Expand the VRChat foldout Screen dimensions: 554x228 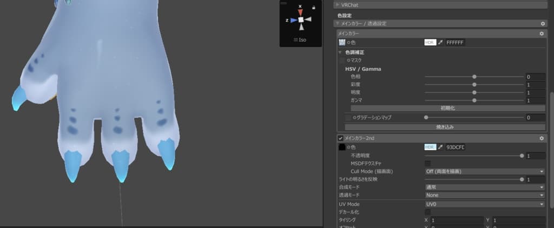tap(338, 5)
